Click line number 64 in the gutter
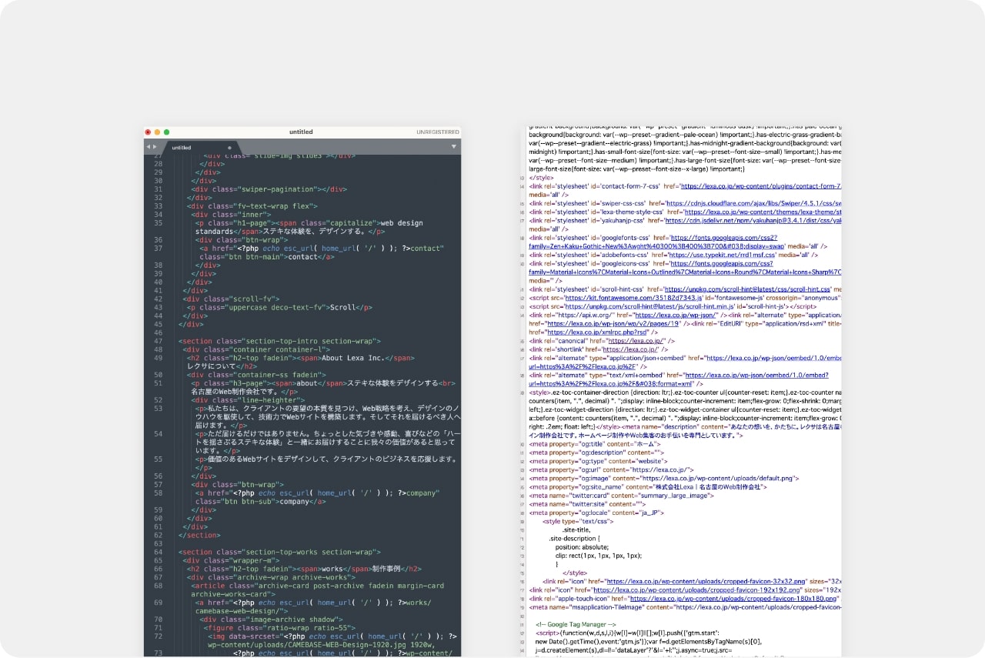This screenshot has width=985, height=658. click(x=158, y=552)
